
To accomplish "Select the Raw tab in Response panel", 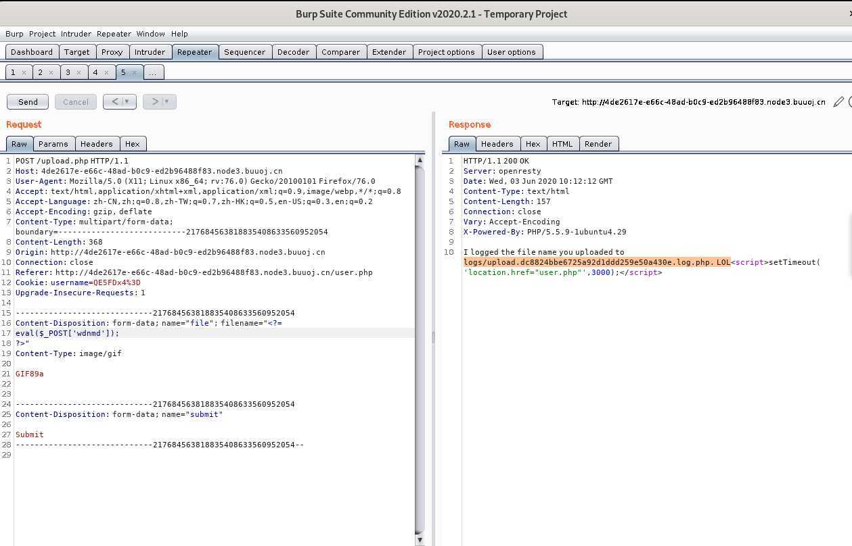I will pyautogui.click(x=462, y=144).
